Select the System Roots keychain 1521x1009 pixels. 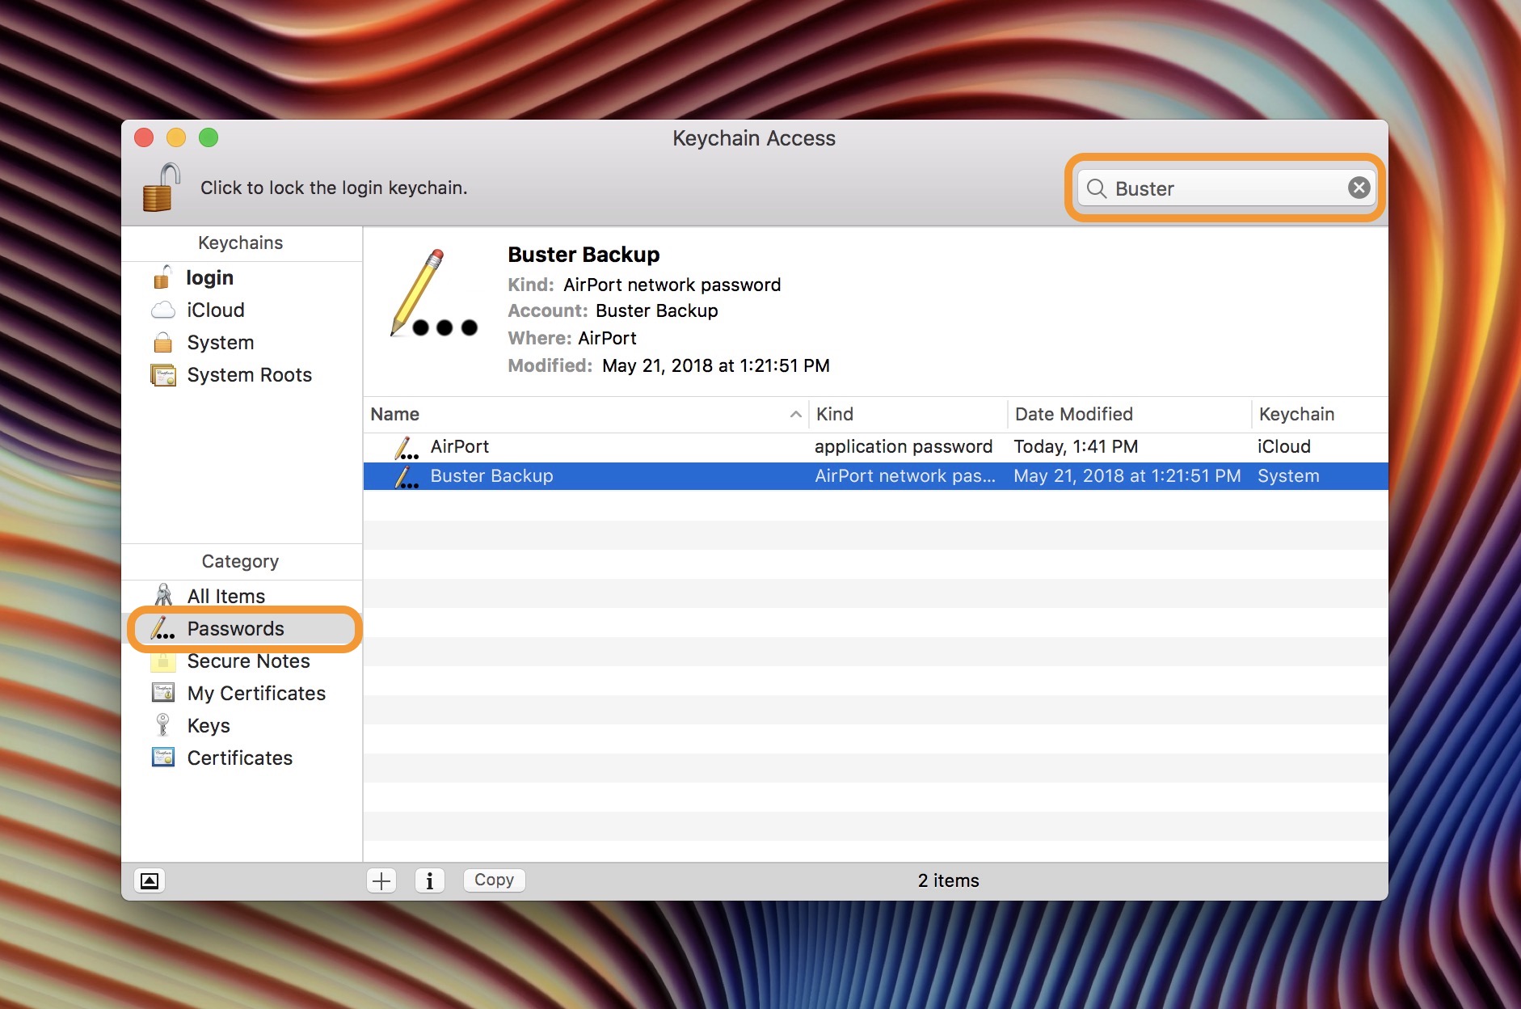click(x=249, y=375)
